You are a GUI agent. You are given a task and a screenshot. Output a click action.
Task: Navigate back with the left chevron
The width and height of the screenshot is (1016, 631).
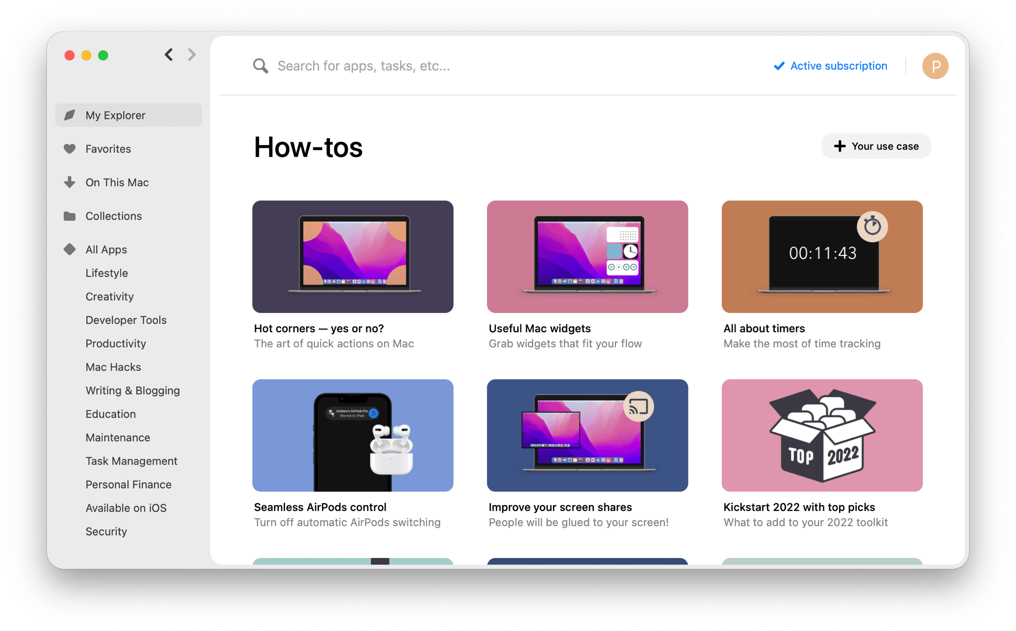point(168,55)
